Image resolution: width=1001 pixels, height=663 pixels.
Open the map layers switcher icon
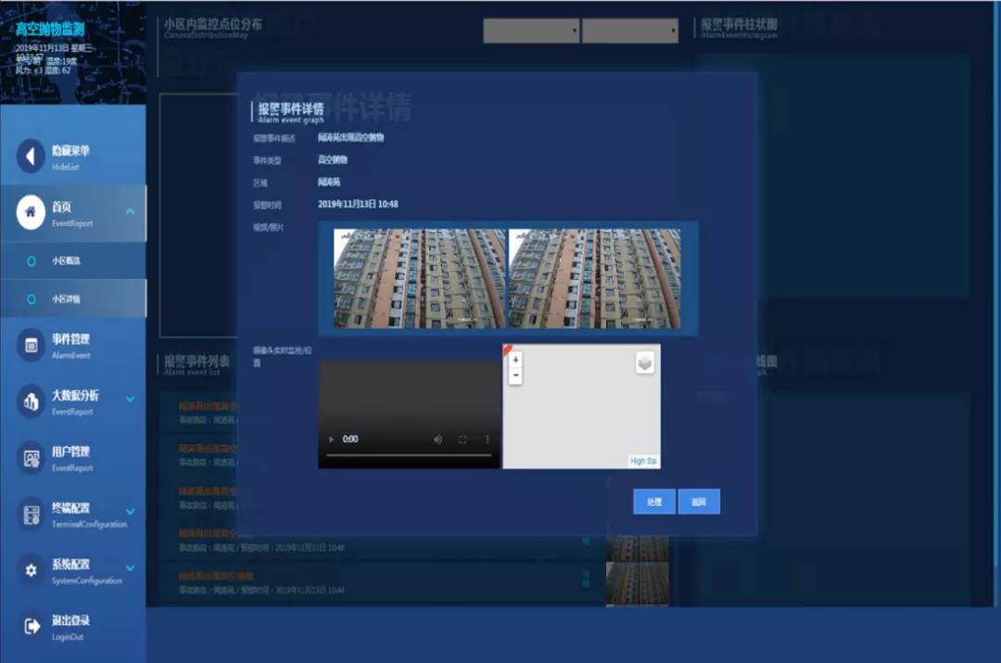click(644, 363)
